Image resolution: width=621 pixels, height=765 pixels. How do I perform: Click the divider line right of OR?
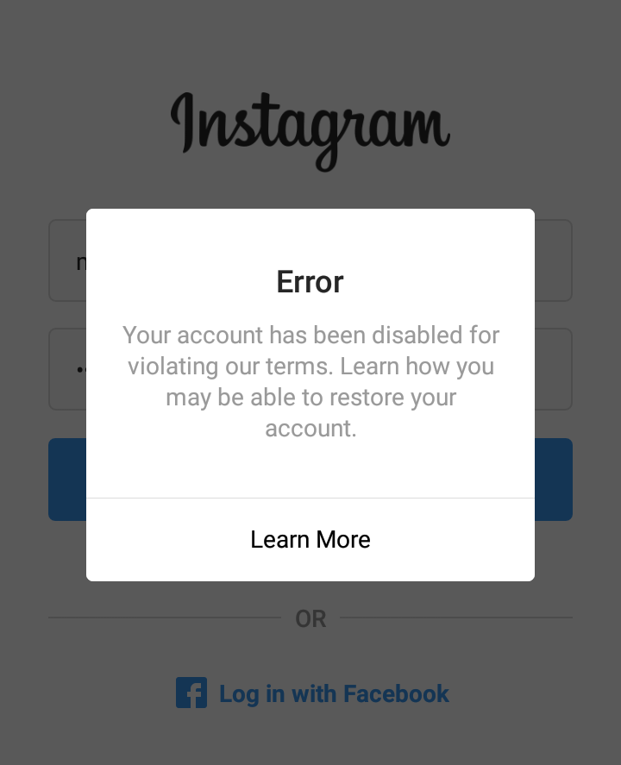coord(456,618)
